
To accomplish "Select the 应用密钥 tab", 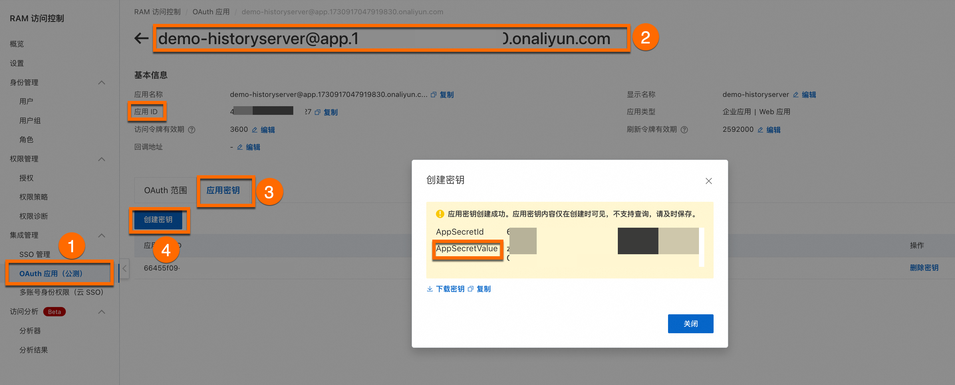I will 223,190.
